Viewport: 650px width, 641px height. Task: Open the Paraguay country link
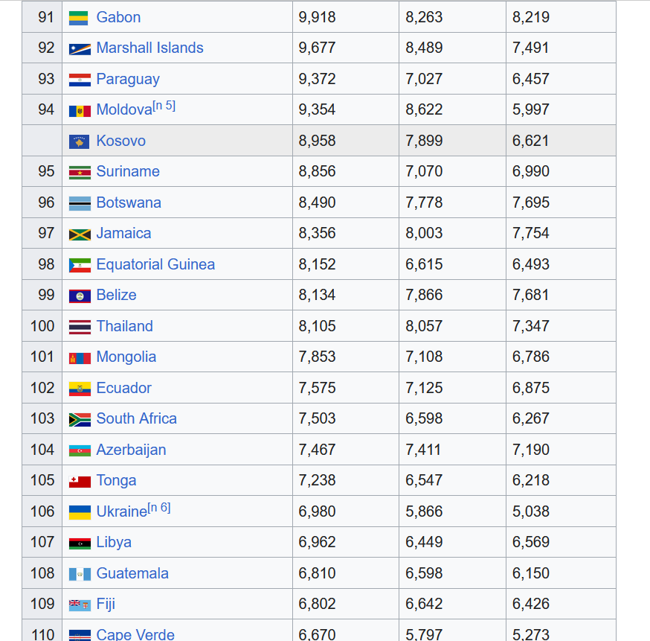point(128,79)
